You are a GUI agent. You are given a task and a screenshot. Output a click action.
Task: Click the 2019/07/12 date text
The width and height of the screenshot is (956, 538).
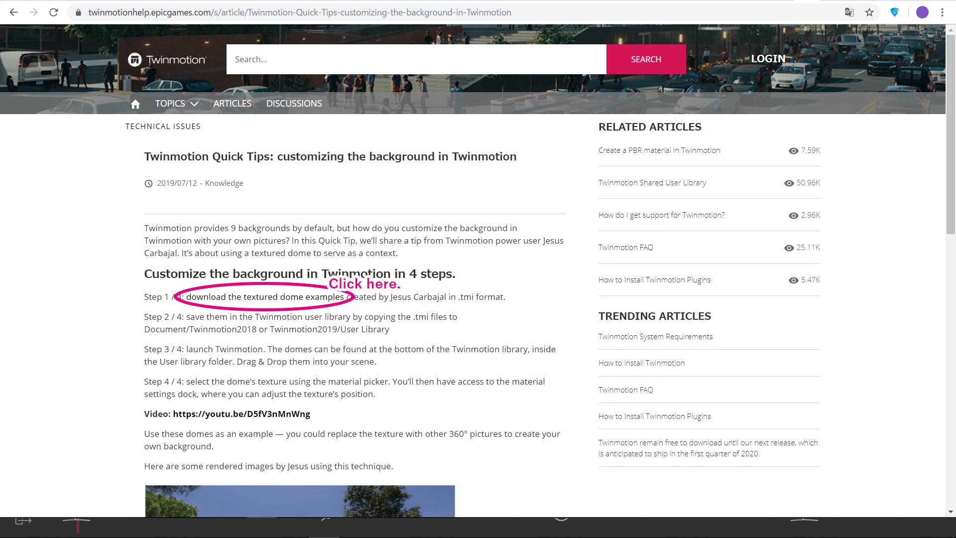click(177, 183)
